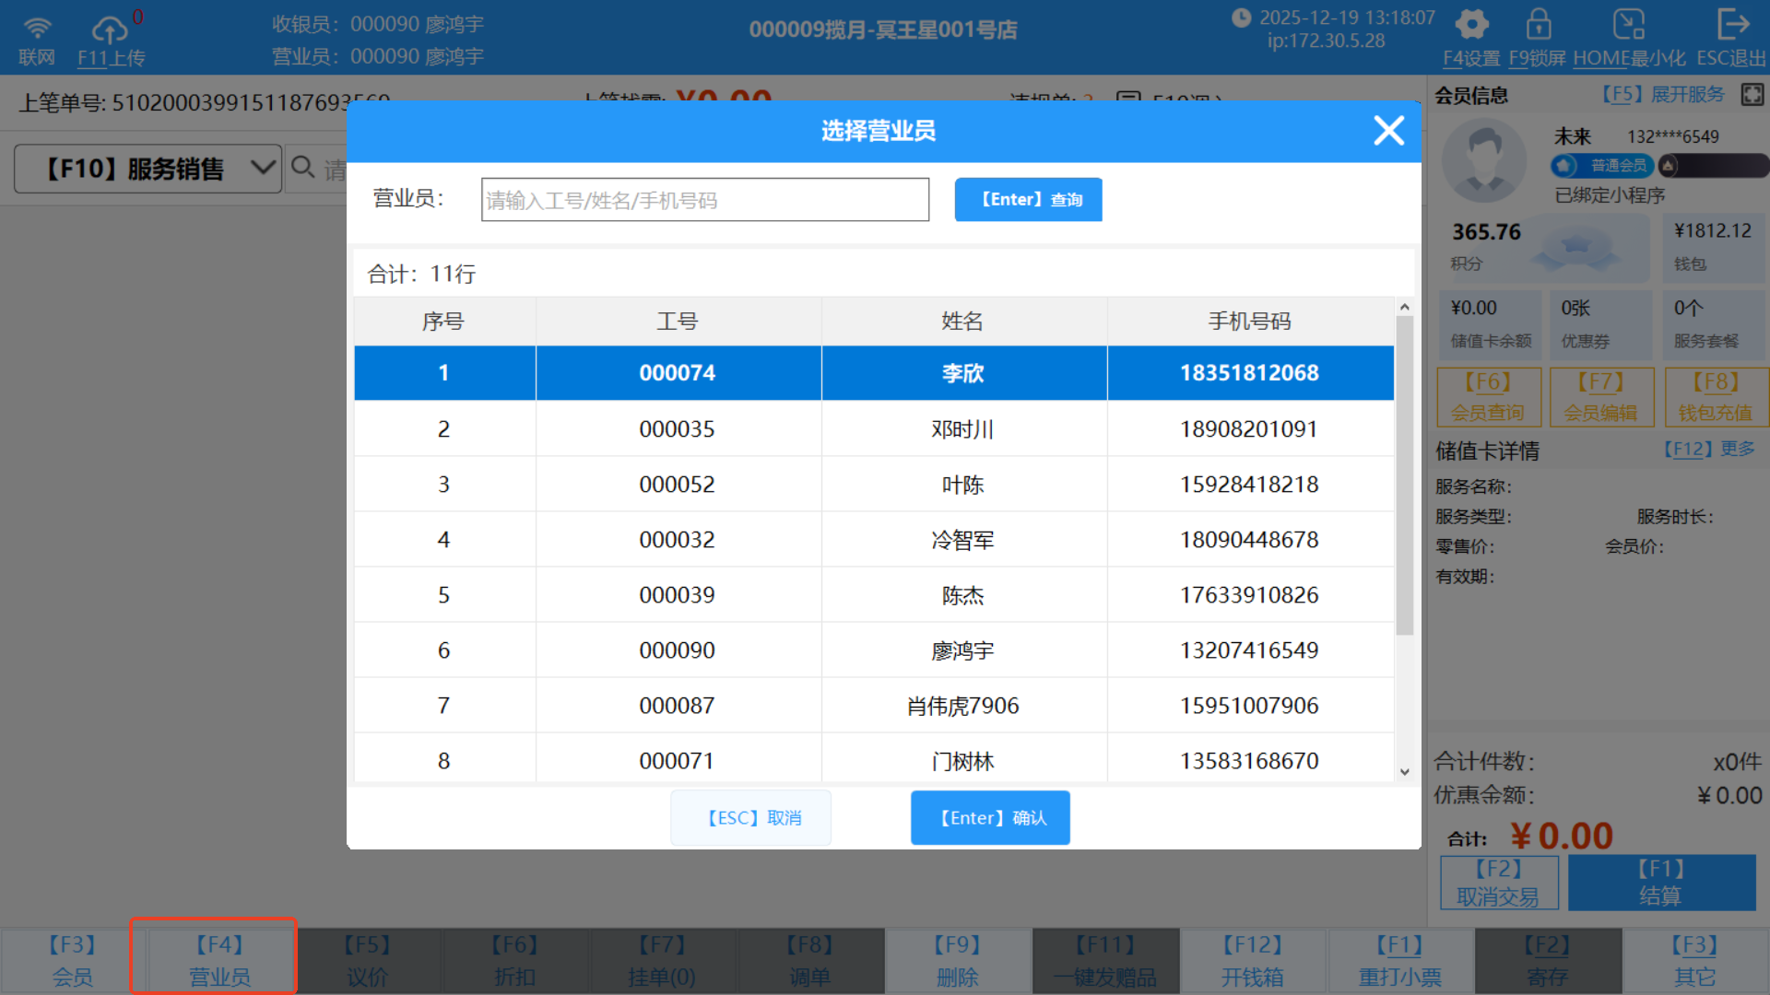This screenshot has height=995, width=1770.
Task: Close the select salesperson dialog
Action: (x=1388, y=131)
